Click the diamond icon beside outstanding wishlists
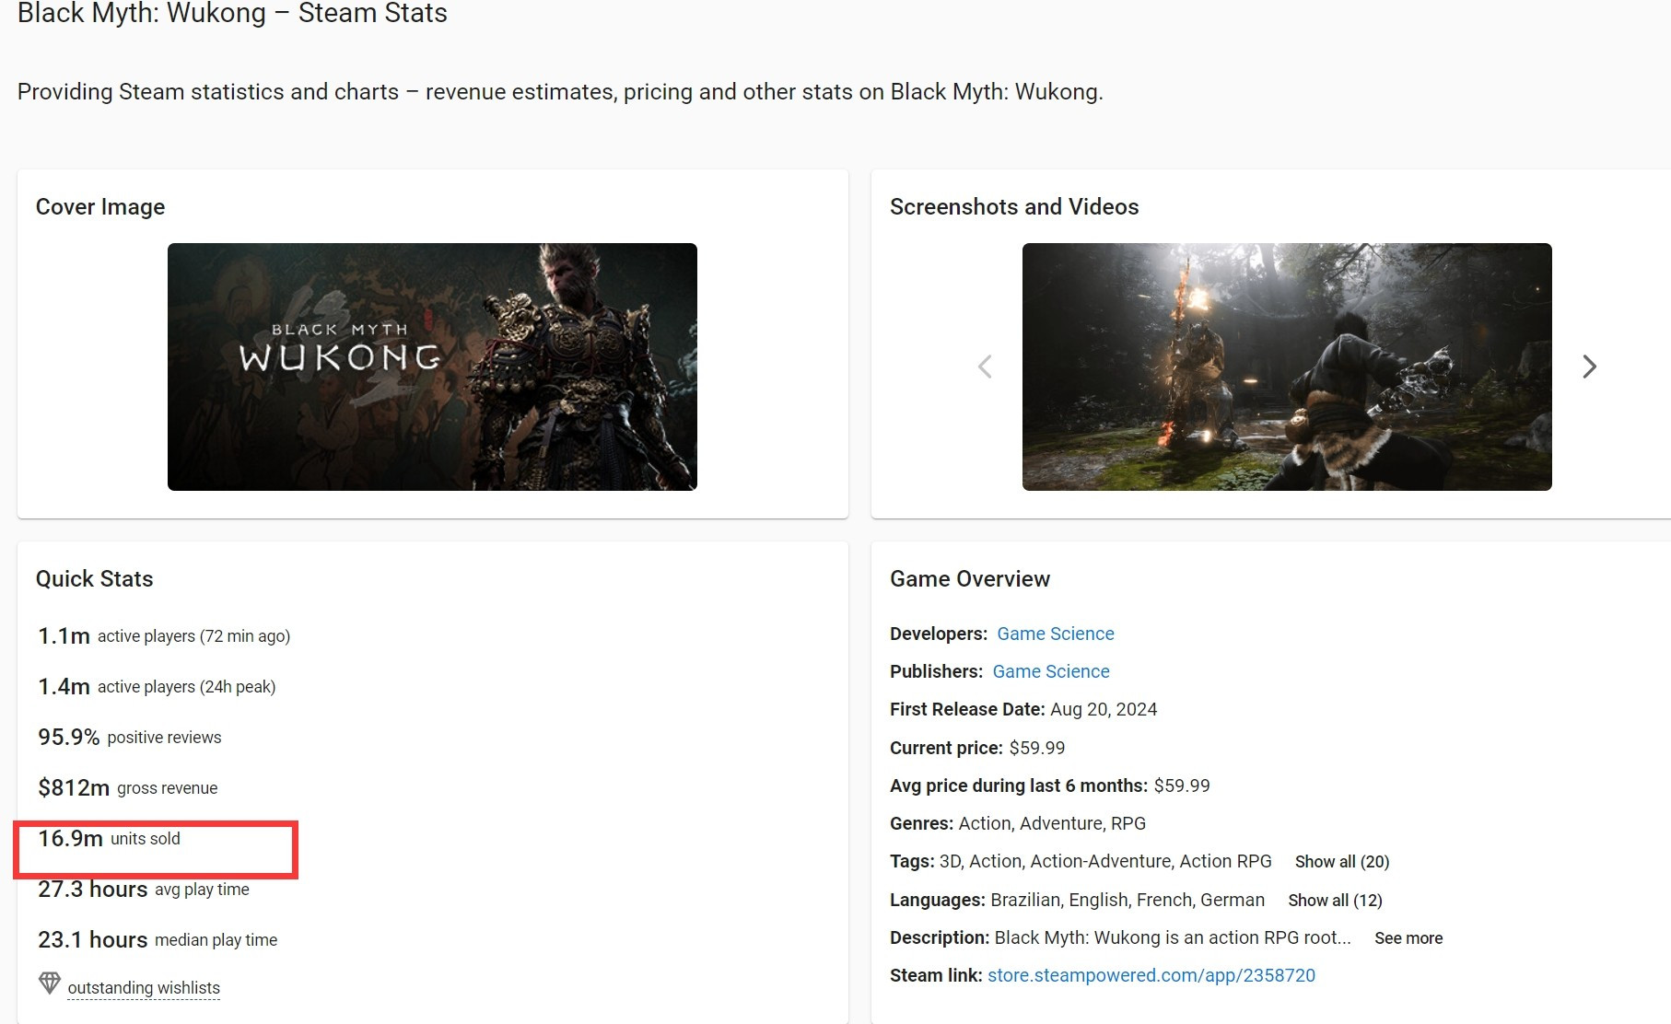 point(50,983)
